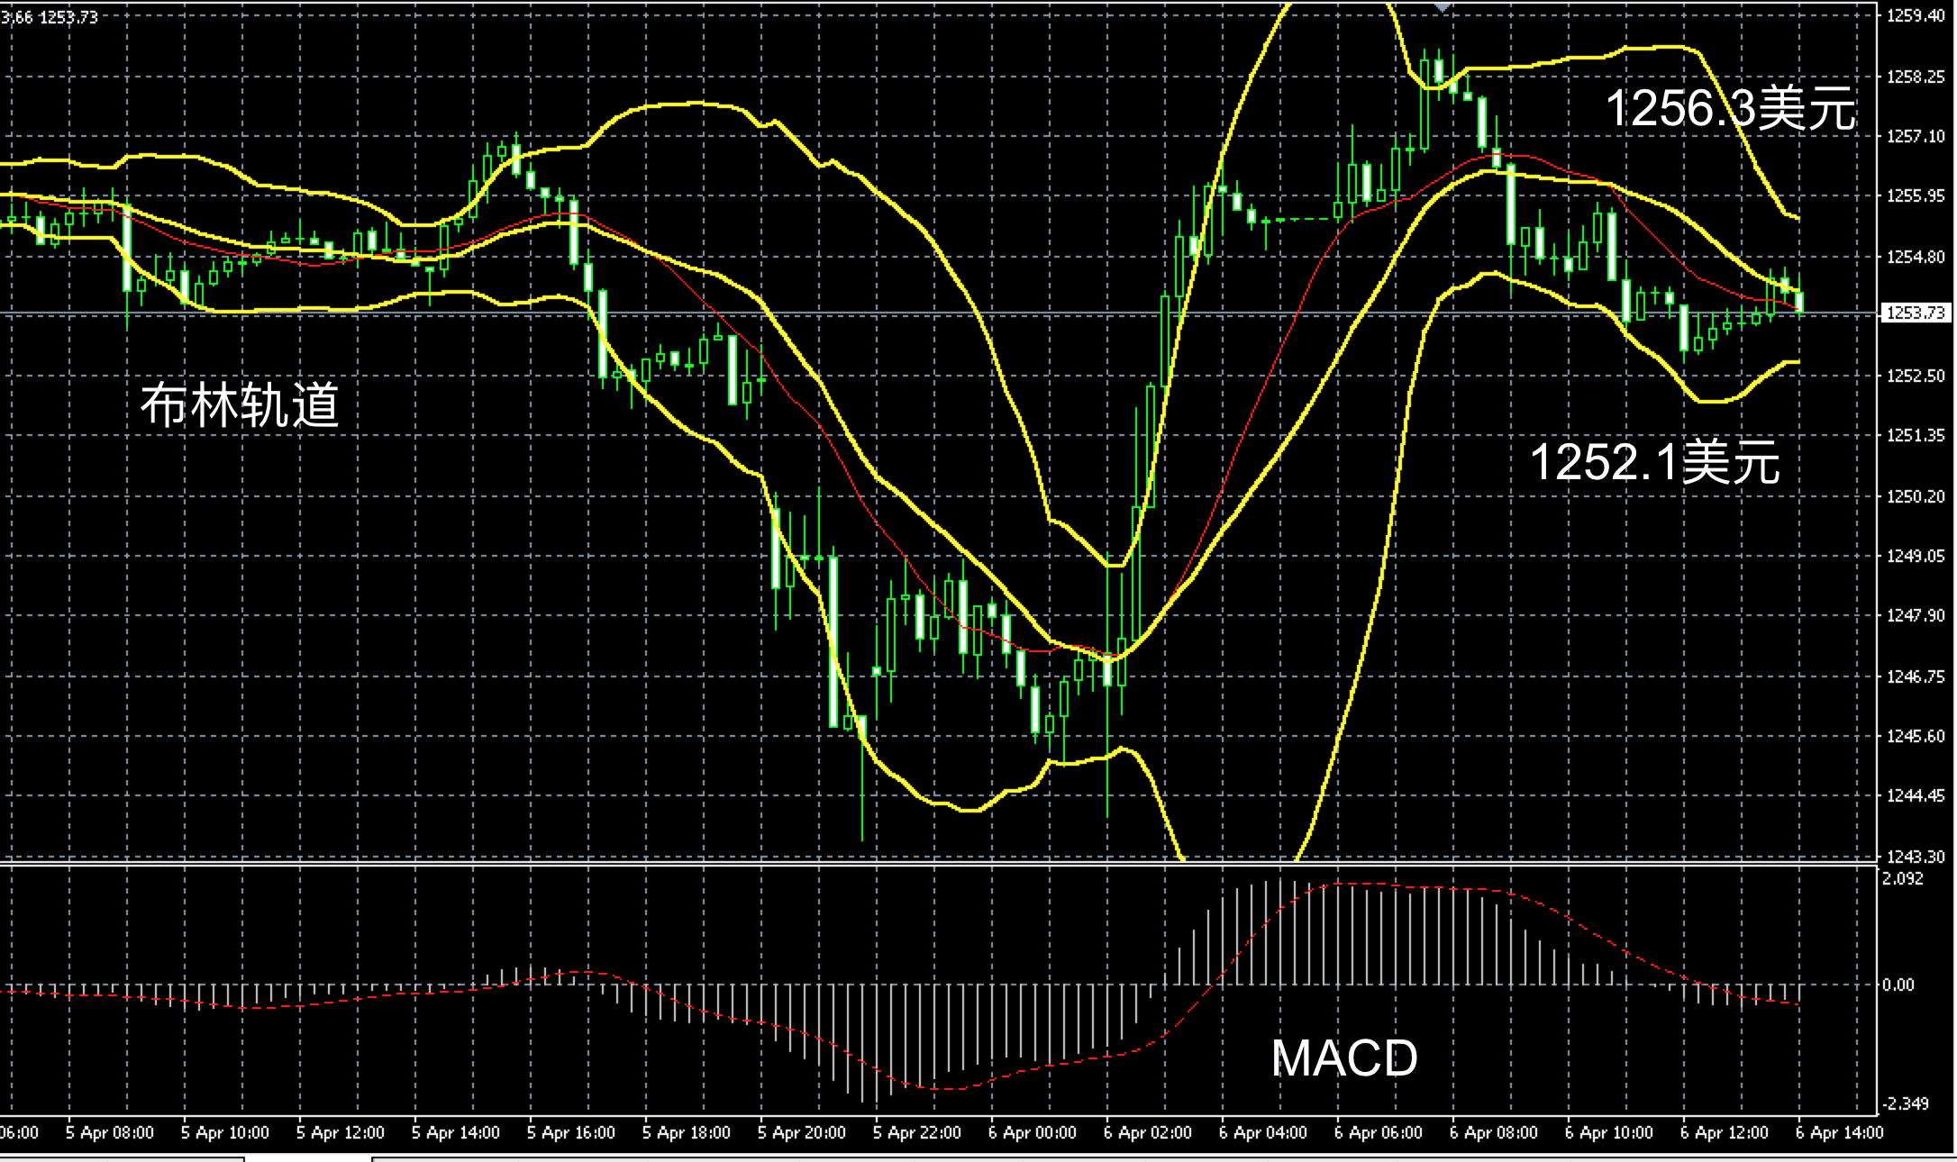Click the 6 Apr 08:00 time label
This screenshot has width=1957, height=1162.
point(1493,1132)
